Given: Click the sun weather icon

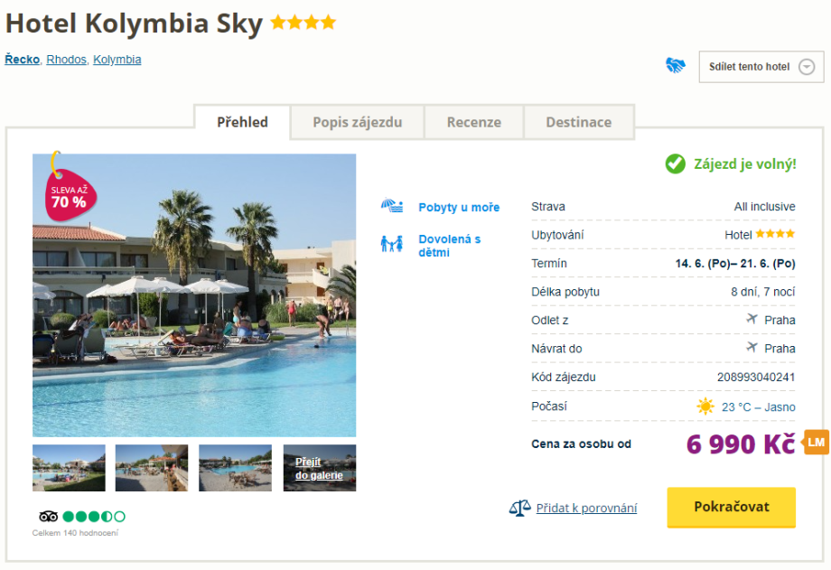Looking at the screenshot, I should pyautogui.click(x=705, y=406).
